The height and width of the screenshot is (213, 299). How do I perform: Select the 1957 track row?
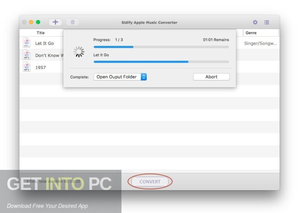41,67
